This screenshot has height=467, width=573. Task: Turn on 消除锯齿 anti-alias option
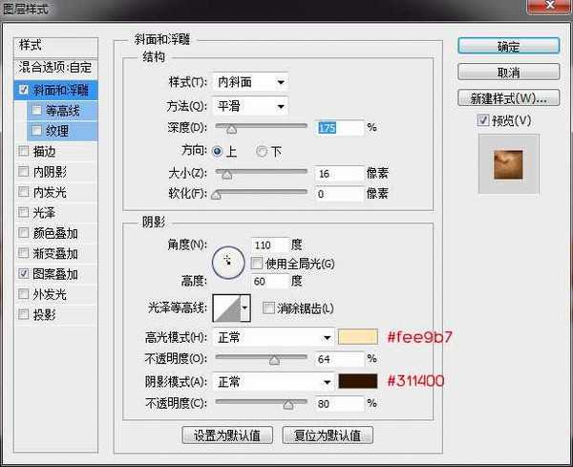pos(268,308)
